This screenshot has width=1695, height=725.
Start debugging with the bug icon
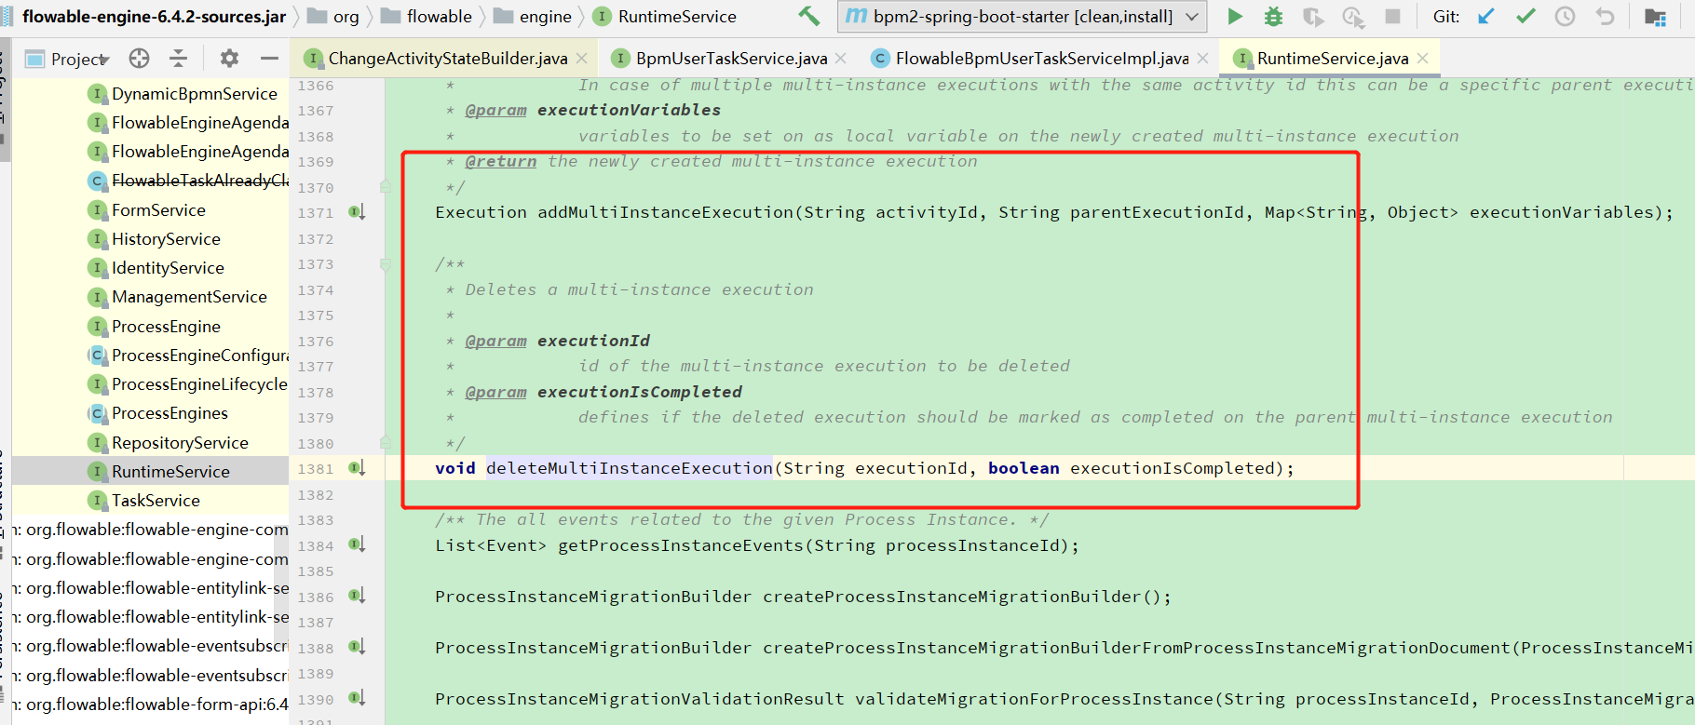point(1273,16)
